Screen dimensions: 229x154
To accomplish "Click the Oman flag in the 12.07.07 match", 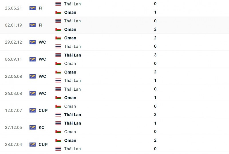I will tap(58, 106).
